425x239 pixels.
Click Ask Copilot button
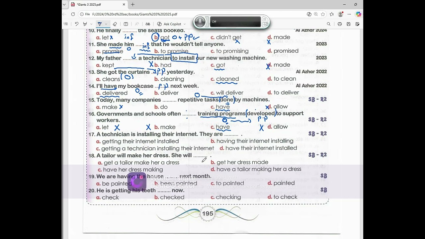(169, 24)
